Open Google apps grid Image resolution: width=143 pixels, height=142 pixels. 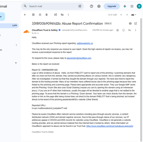point(132,6)
